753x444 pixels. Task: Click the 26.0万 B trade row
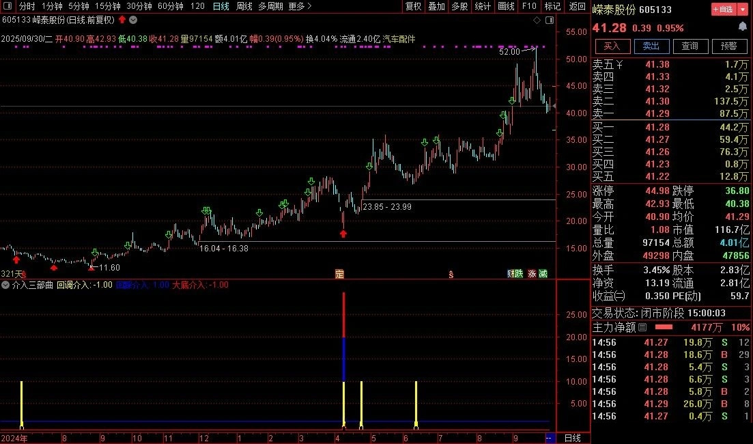[670, 404]
